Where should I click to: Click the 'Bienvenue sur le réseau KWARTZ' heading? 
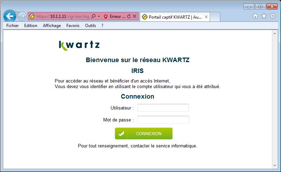[x=137, y=60]
